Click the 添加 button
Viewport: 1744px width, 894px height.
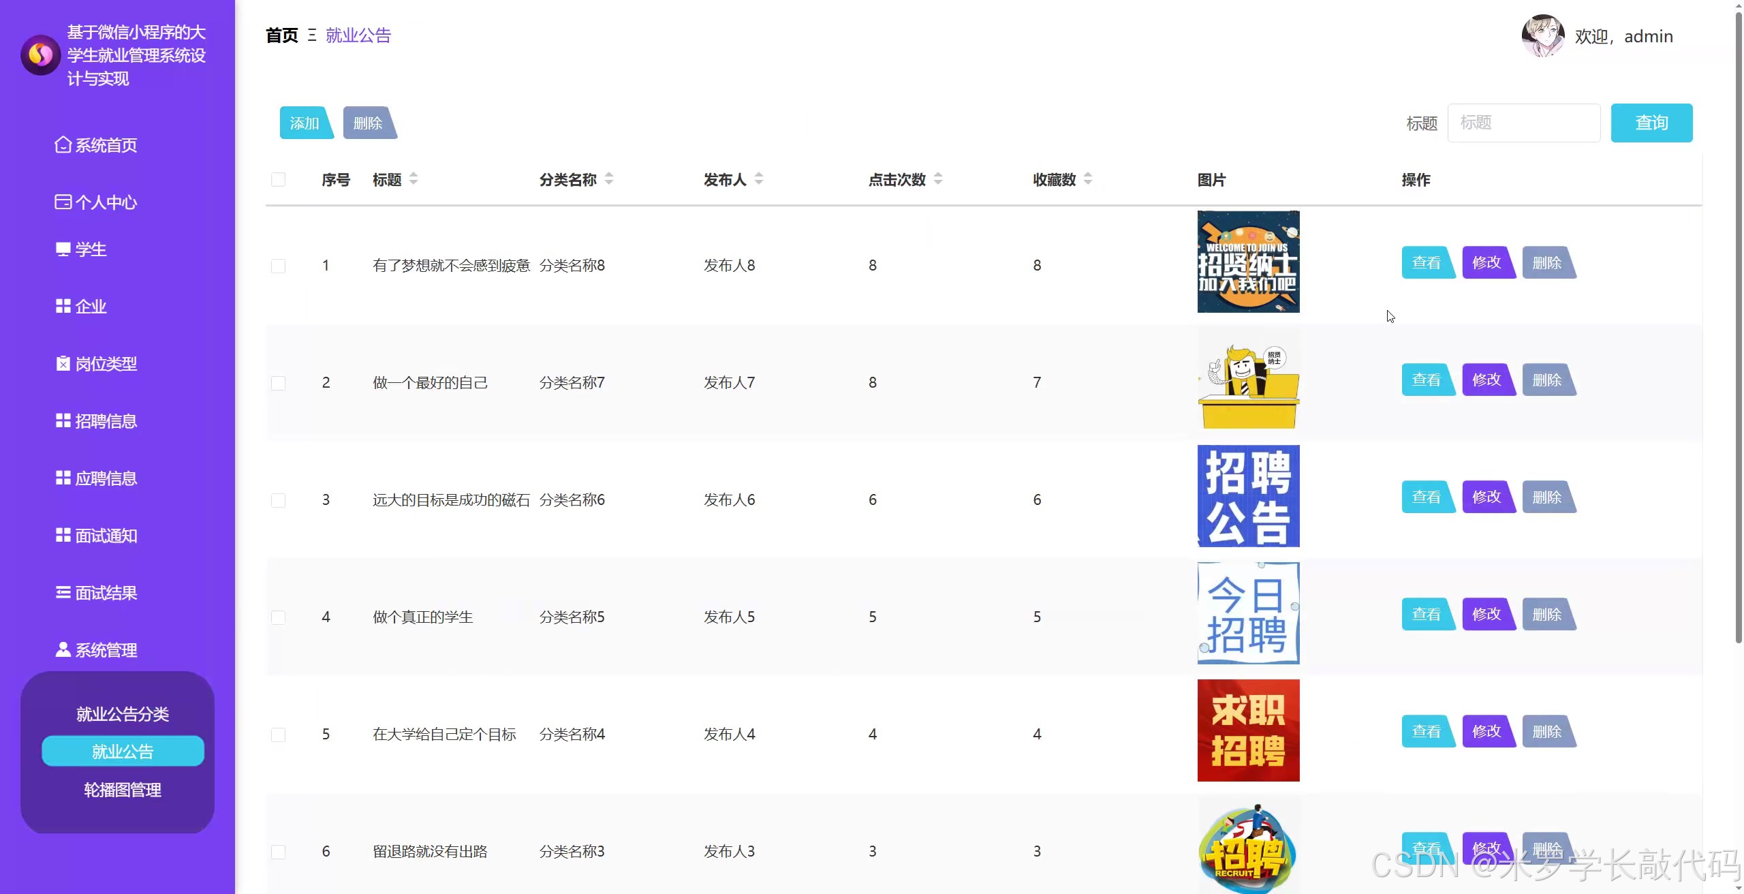click(x=306, y=123)
